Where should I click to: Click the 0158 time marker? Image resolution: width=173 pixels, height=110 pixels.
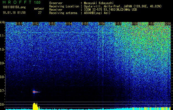point(134,24)
